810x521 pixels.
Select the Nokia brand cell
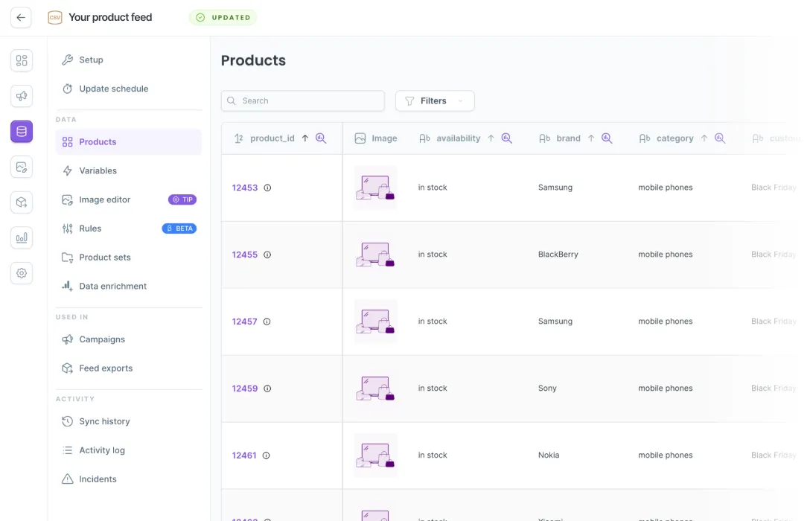[x=548, y=456]
